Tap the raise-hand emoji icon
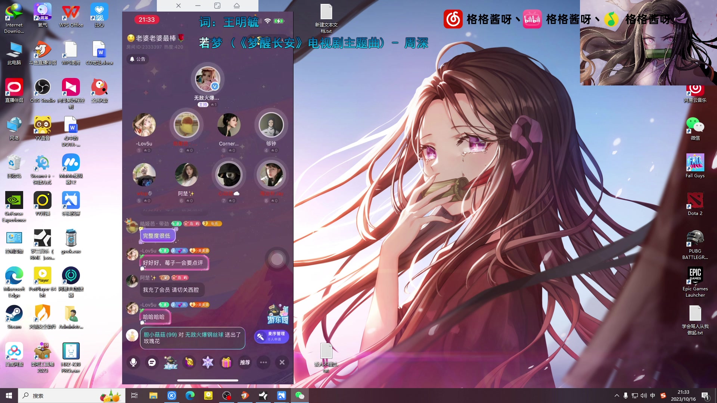This screenshot has width=717, height=403. (189, 362)
